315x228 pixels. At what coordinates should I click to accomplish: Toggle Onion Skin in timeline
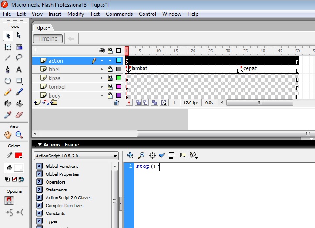pos(138,102)
